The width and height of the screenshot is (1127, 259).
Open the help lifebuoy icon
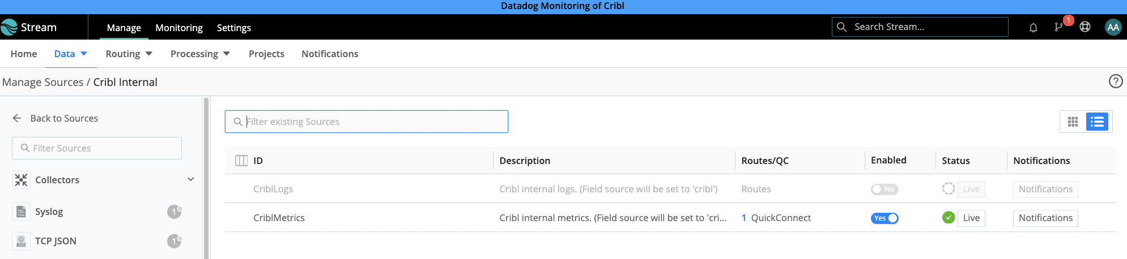(x=1085, y=27)
